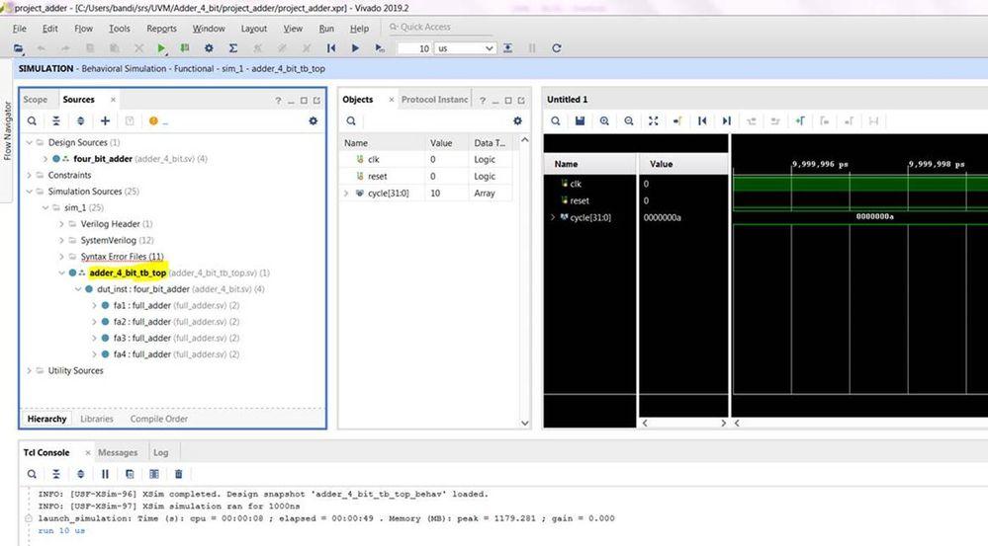
Task: Clear the Tcl Console with the trash icon
Action: click(x=178, y=474)
